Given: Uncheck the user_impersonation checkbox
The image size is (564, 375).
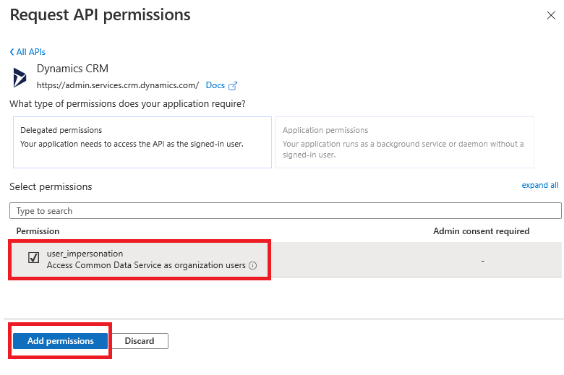Looking at the screenshot, I should point(33,258).
